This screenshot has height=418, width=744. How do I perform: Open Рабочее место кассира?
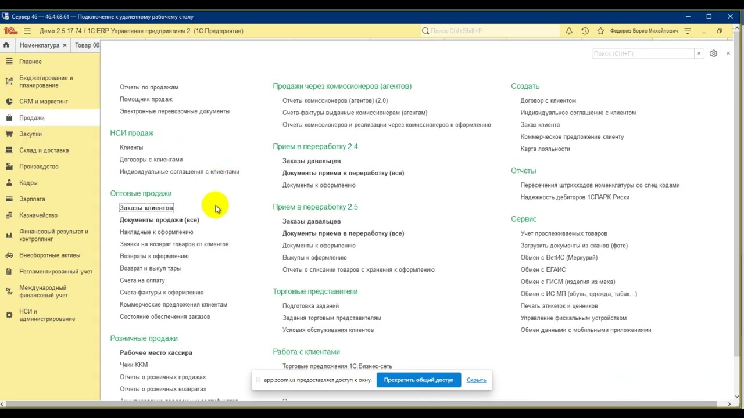(x=156, y=353)
